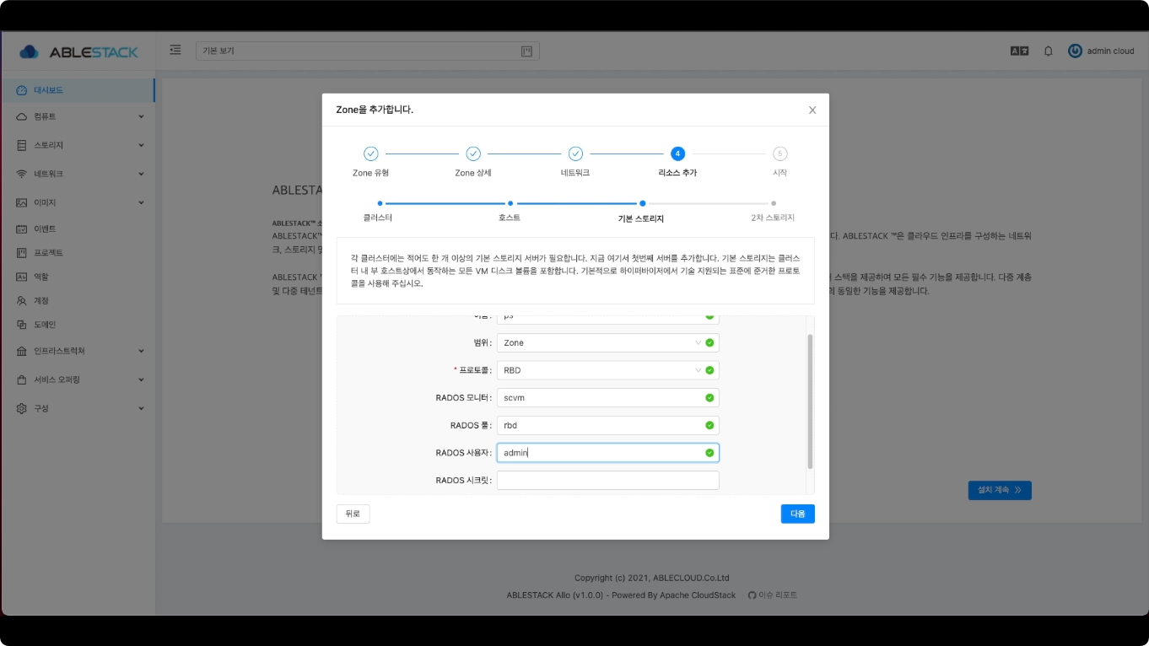Expand the 구성 sidebar menu
The height and width of the screenshot is (646, 1149).
pos(78,408)
